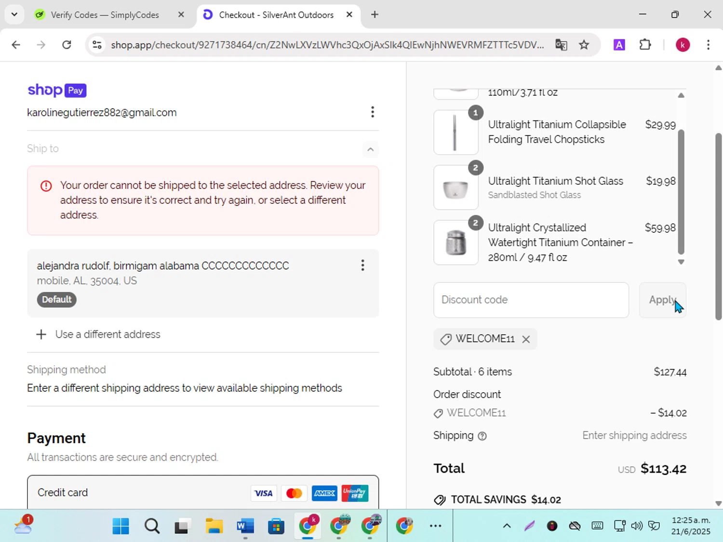723x542 pixels.
Task: Open the Extensions puzzle icon
Action: (645, 45)
